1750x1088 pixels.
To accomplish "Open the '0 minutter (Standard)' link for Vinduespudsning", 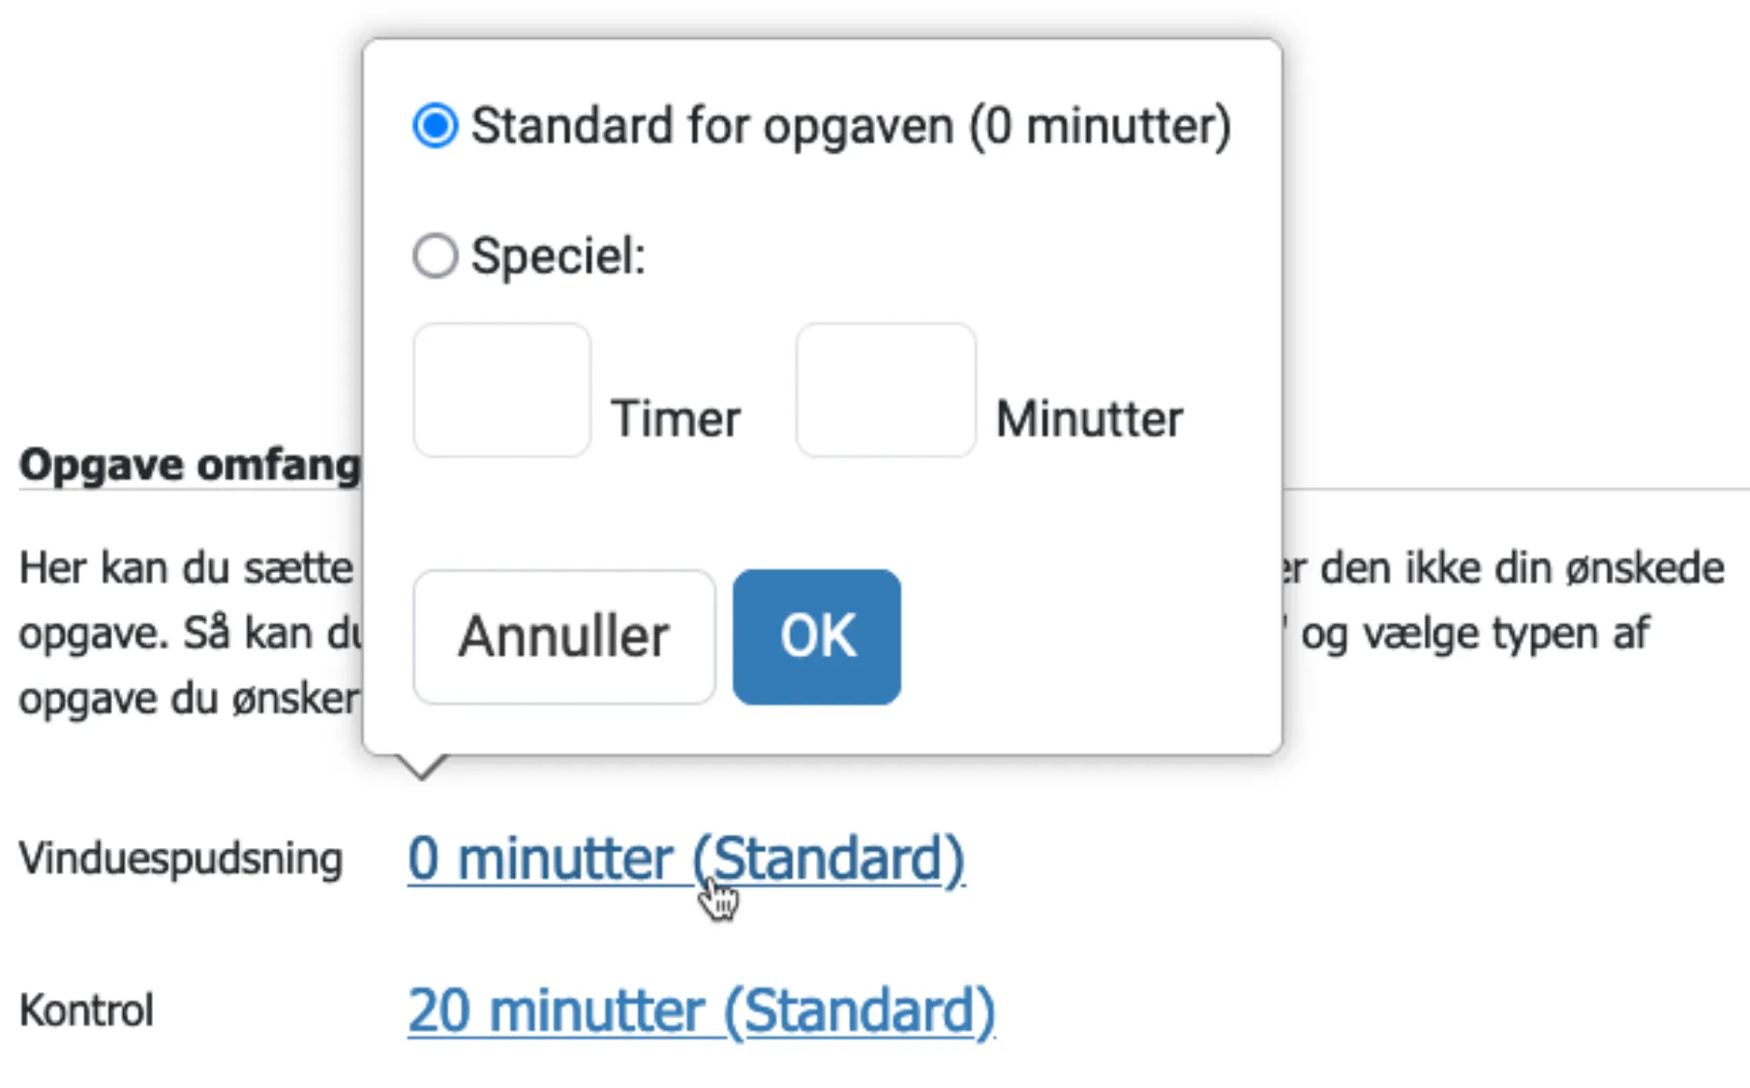I will pos(687,858).
